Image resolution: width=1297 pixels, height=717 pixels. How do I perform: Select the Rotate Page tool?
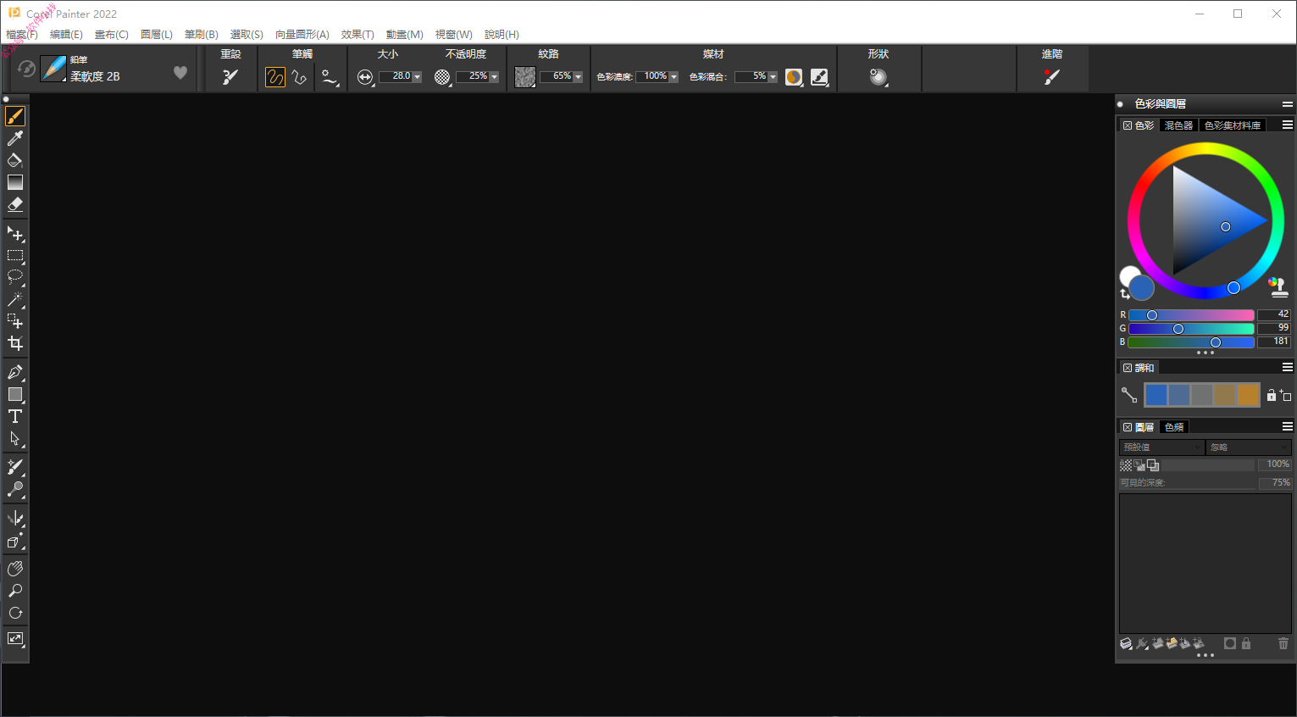pyautogui.click(x=15, y=613)
